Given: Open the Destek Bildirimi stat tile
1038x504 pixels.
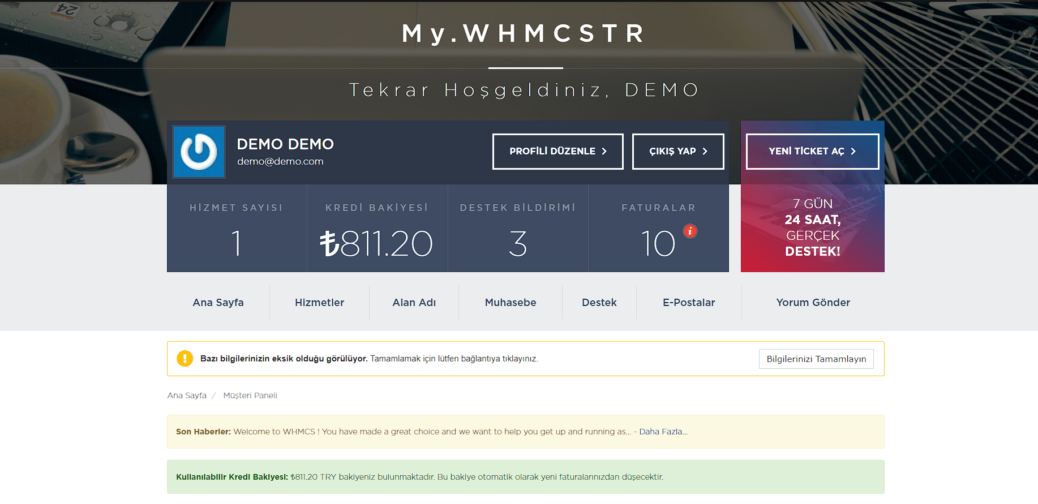Looking at the screenshot, I should (517, 229).
